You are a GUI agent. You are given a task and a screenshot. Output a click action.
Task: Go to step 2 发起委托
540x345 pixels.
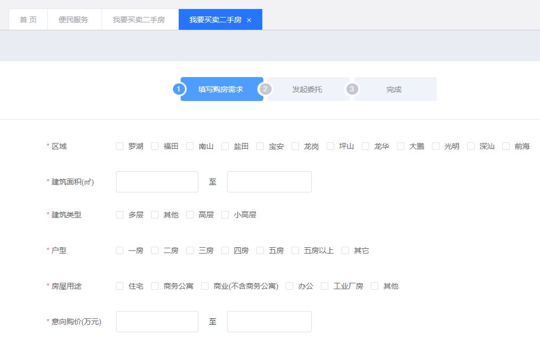point(307,89)
